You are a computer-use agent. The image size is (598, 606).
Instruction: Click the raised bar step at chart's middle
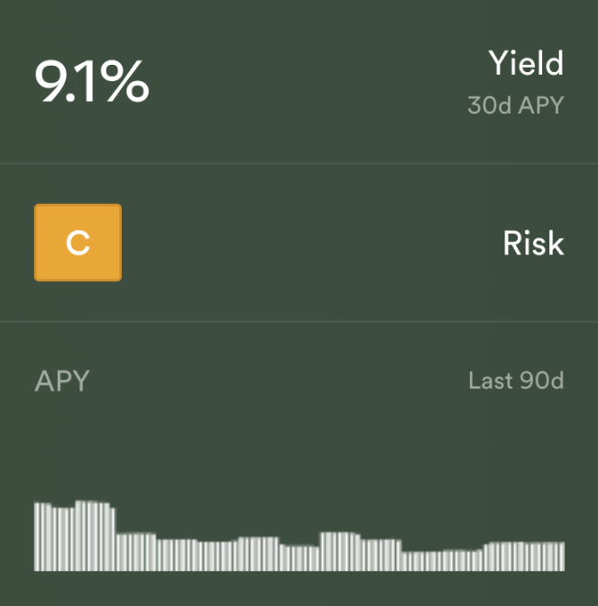340,551
